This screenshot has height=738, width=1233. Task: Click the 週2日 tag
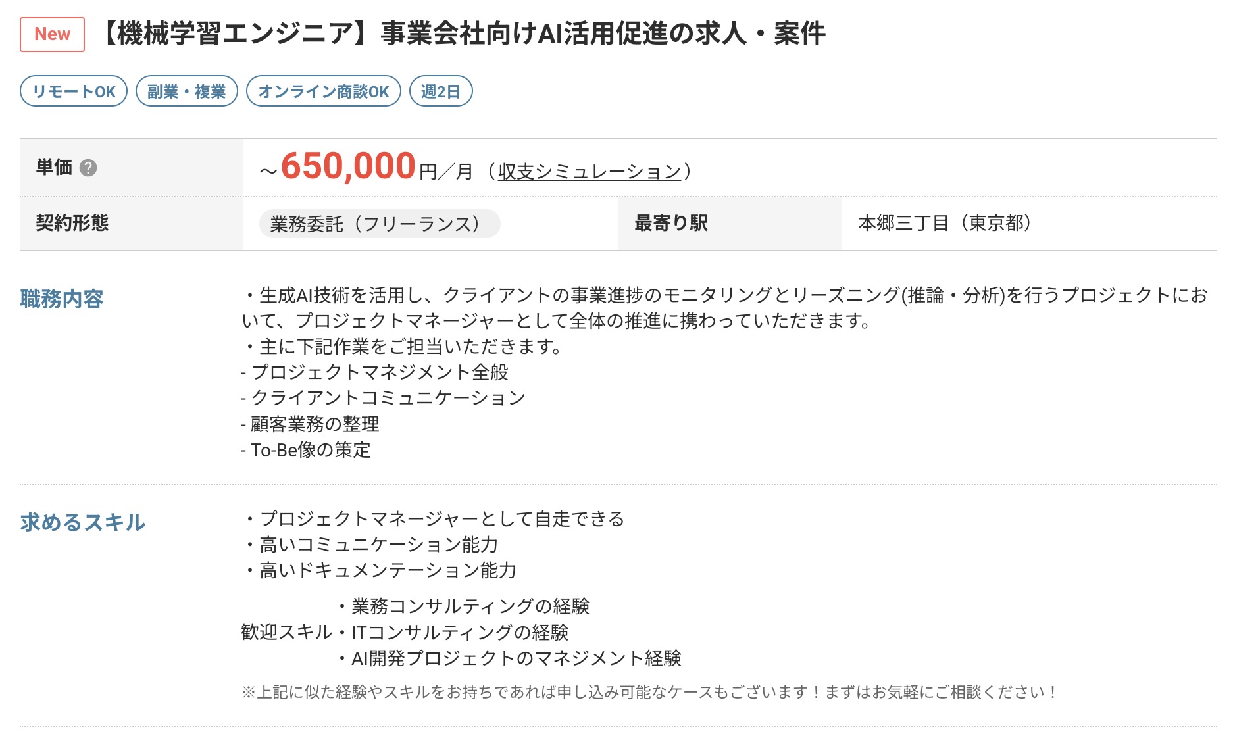coord(441,91)
